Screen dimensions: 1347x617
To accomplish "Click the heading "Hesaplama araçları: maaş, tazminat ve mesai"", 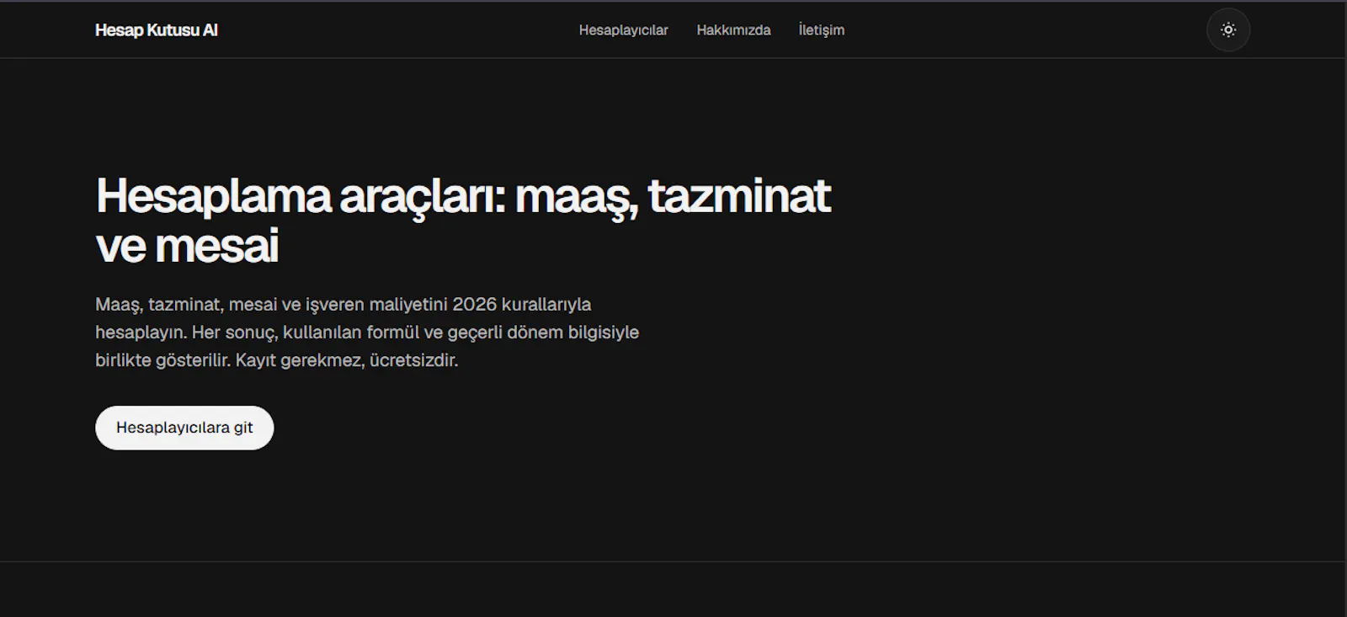I will (463, 221).
